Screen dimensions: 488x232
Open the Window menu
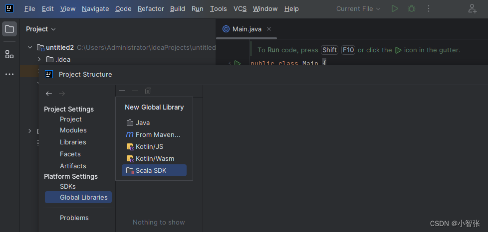(265, 8)
